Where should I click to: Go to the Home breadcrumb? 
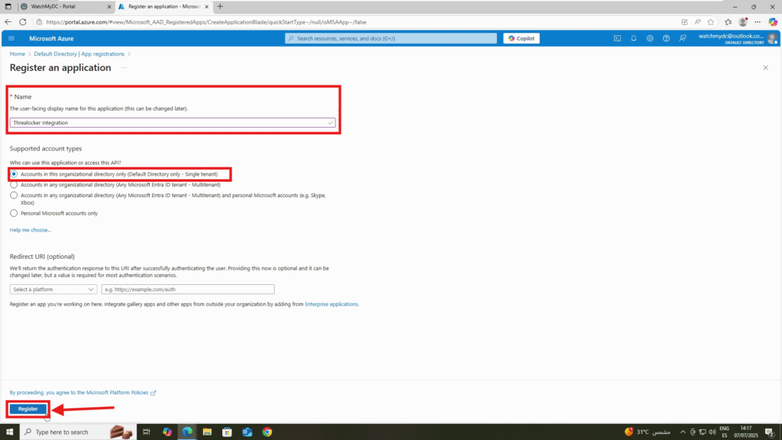[x=18, y=54]
